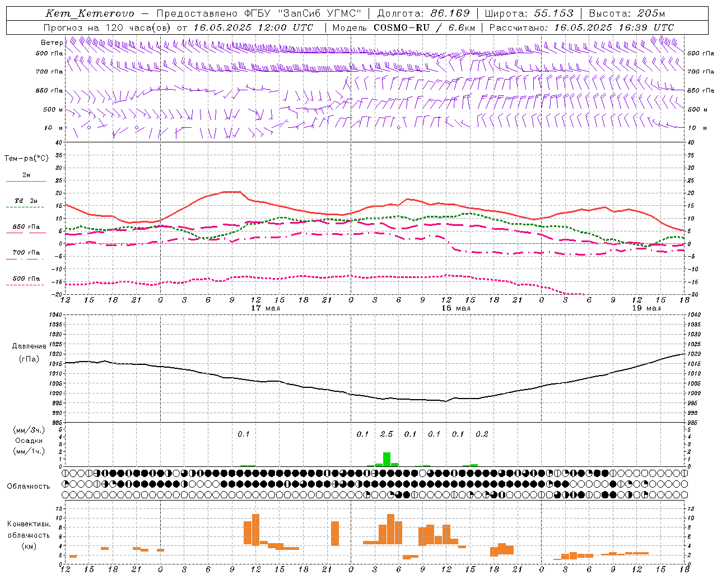Click the Конвективн. convective cloud label
This screenshot has width=717, height=574.
pos(29,524)
